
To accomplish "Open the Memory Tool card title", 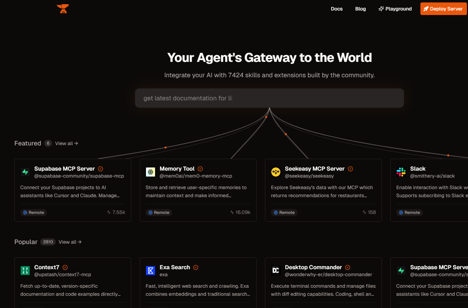I will [x=177, y=169].
